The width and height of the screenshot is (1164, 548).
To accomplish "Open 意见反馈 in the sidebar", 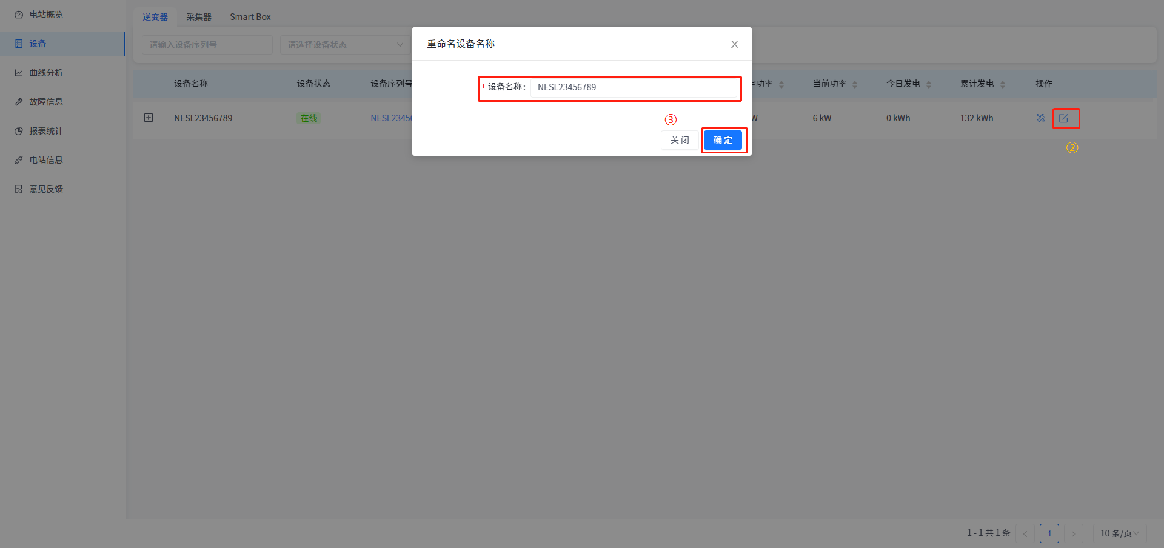I will (46, 189).
